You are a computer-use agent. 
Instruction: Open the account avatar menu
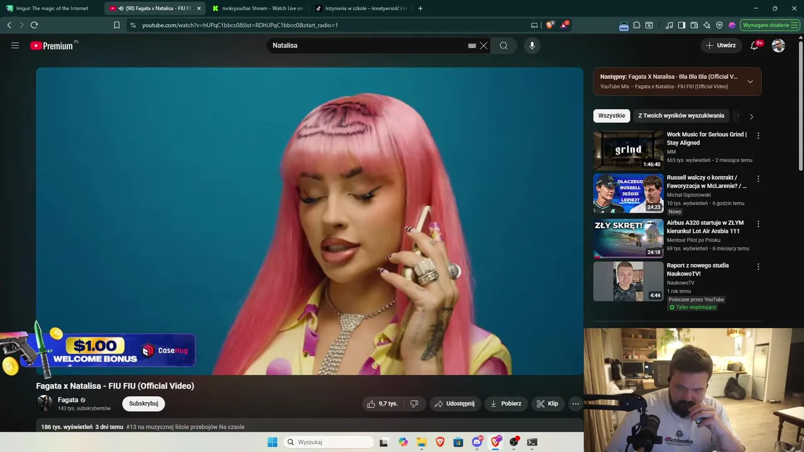click(x=778, y=45)
